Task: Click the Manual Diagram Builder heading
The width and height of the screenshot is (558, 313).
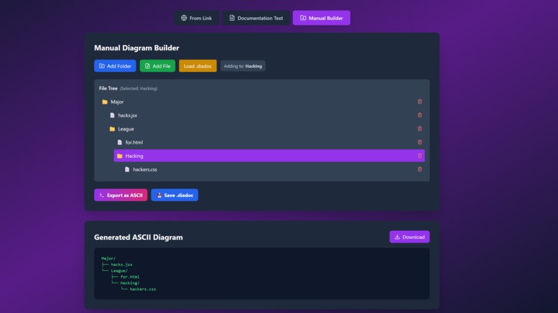Action: point(136,48)
